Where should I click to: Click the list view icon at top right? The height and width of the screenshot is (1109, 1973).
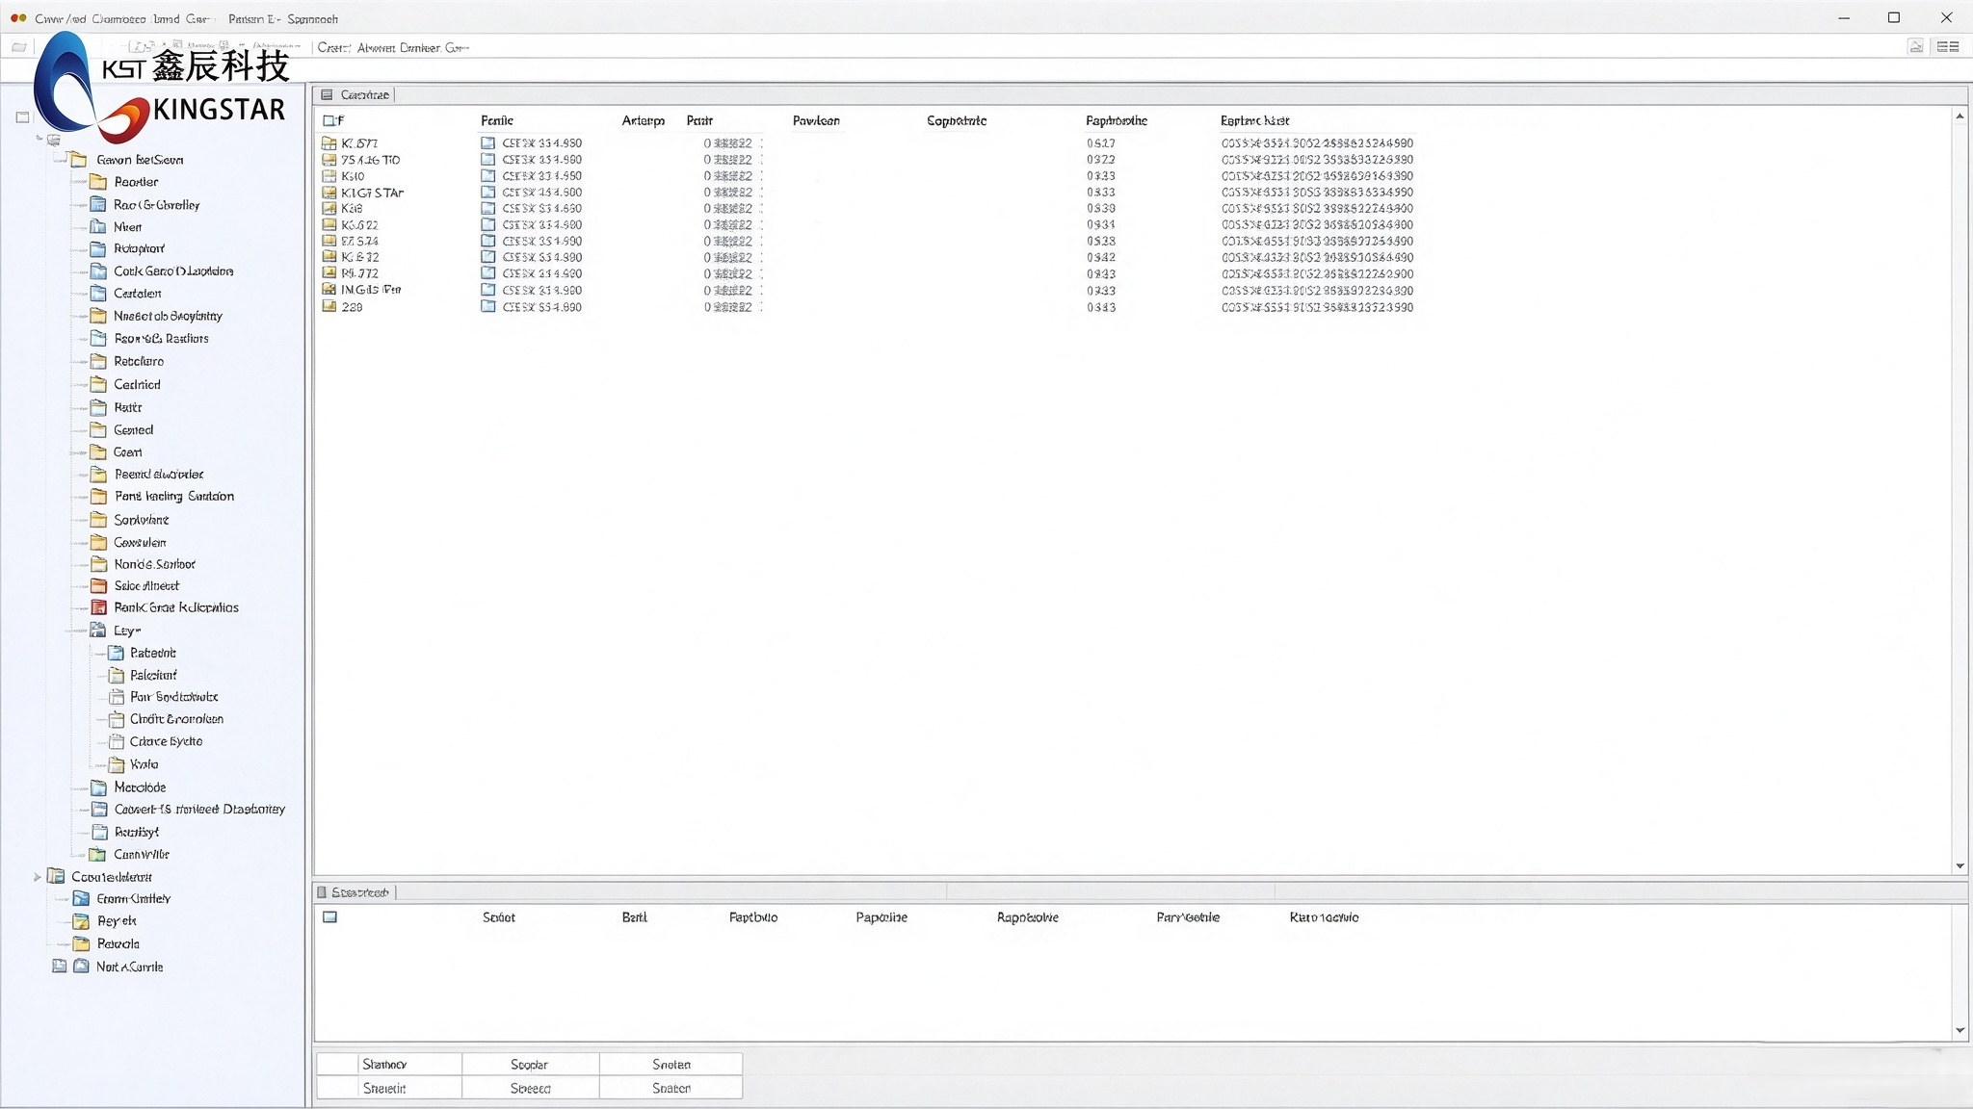point(1948,46)
